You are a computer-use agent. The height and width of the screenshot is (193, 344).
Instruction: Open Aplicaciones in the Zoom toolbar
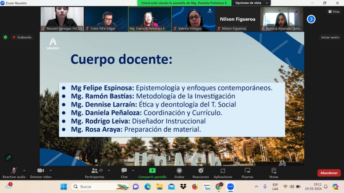click(x=223, y=173)
